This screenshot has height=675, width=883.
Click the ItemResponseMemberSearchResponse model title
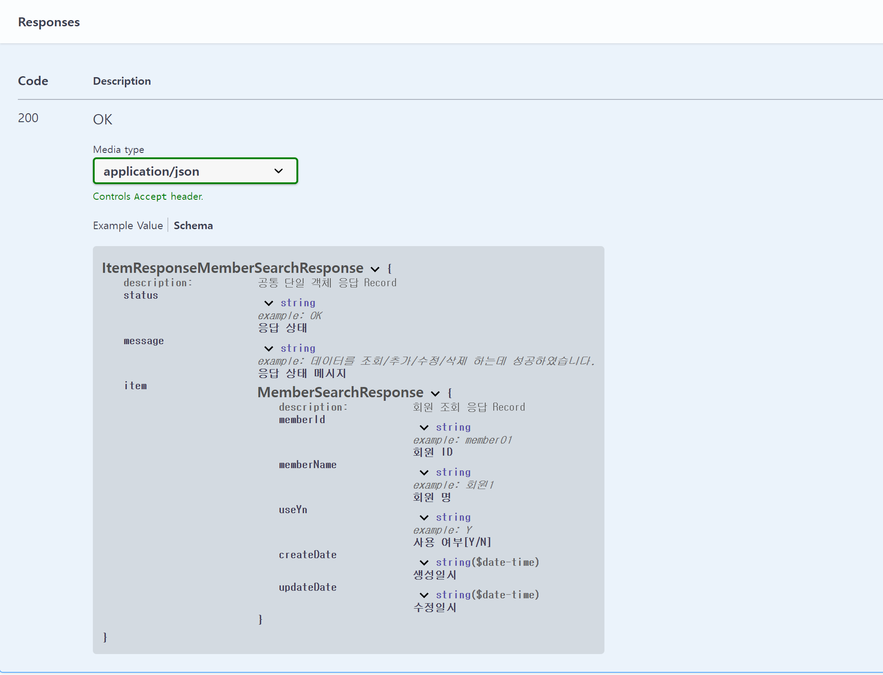click(232, 268)
